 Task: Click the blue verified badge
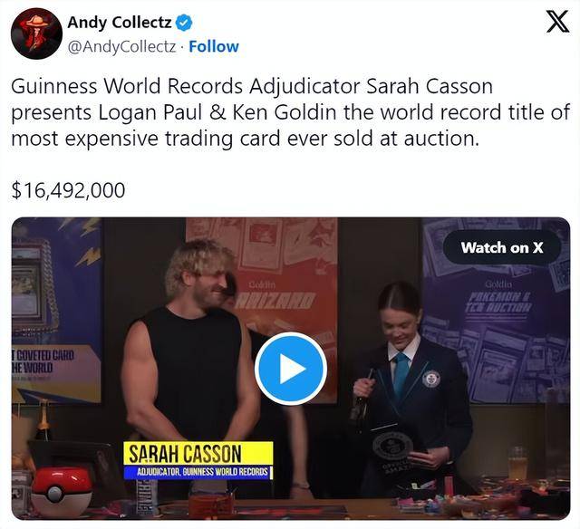(183, 23)
